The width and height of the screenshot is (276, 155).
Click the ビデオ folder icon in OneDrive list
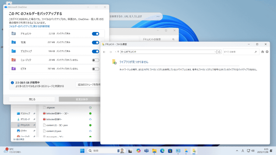tap(13, 69)
